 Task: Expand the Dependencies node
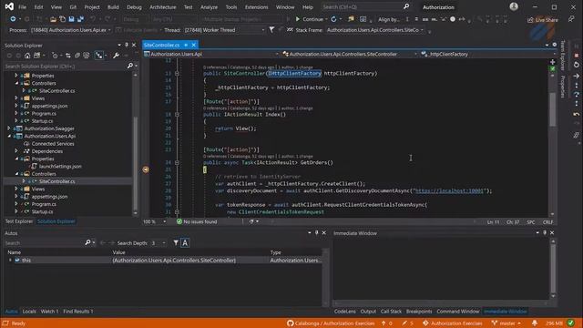click(16, 151)
